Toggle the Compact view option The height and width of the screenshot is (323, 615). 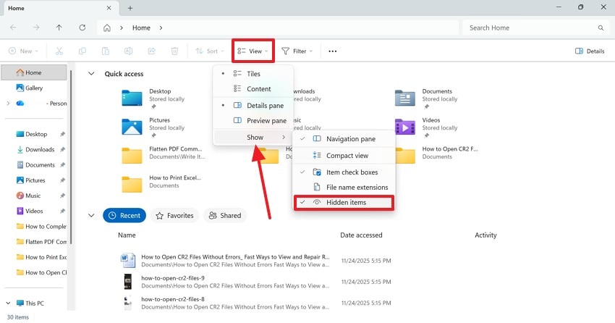(x=344, y=156)
